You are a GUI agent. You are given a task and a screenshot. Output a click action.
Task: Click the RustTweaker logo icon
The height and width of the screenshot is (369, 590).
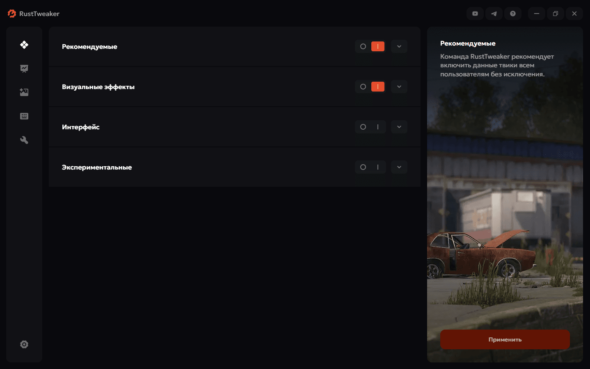click(12, 14)
